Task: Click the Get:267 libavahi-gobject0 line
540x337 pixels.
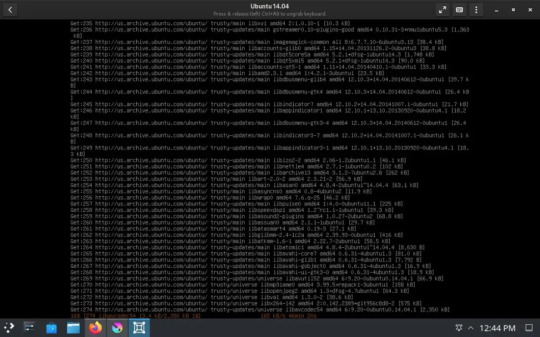Action: pyautogui.click(x=251, y=266)
